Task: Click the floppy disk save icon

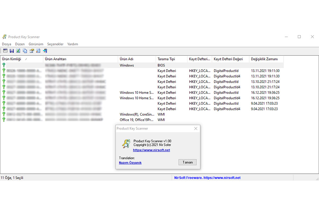Action: pyautogui.click(x=12, y=51)
